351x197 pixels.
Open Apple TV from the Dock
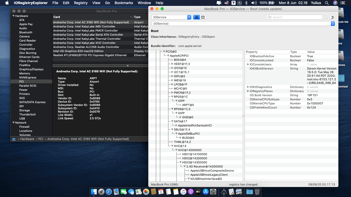coord(198,192)
